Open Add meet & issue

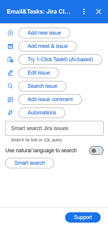click(48, 46)
